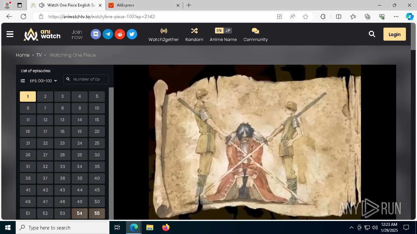Open the Windows Start menu
The height and width of the screenshot is (234, 417).
(x=8, y=227)
